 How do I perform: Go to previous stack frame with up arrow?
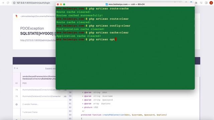tap(15, 68)
